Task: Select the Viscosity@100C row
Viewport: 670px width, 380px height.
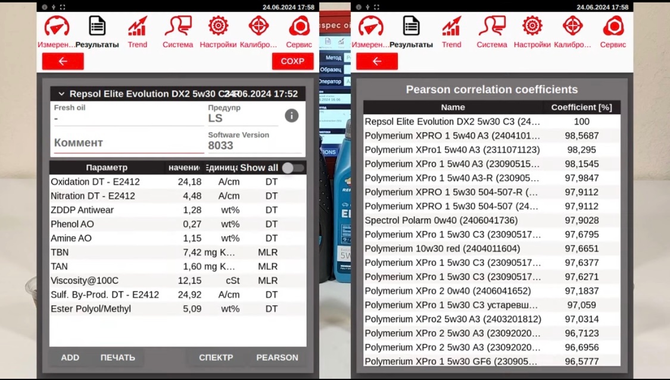Action: (x=177, y=280)
